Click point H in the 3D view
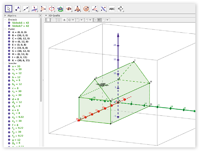The image size is (200, 152). [x=150, y=83]
